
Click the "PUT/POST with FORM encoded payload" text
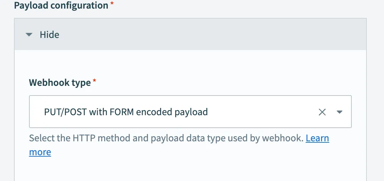coord(126,112)
